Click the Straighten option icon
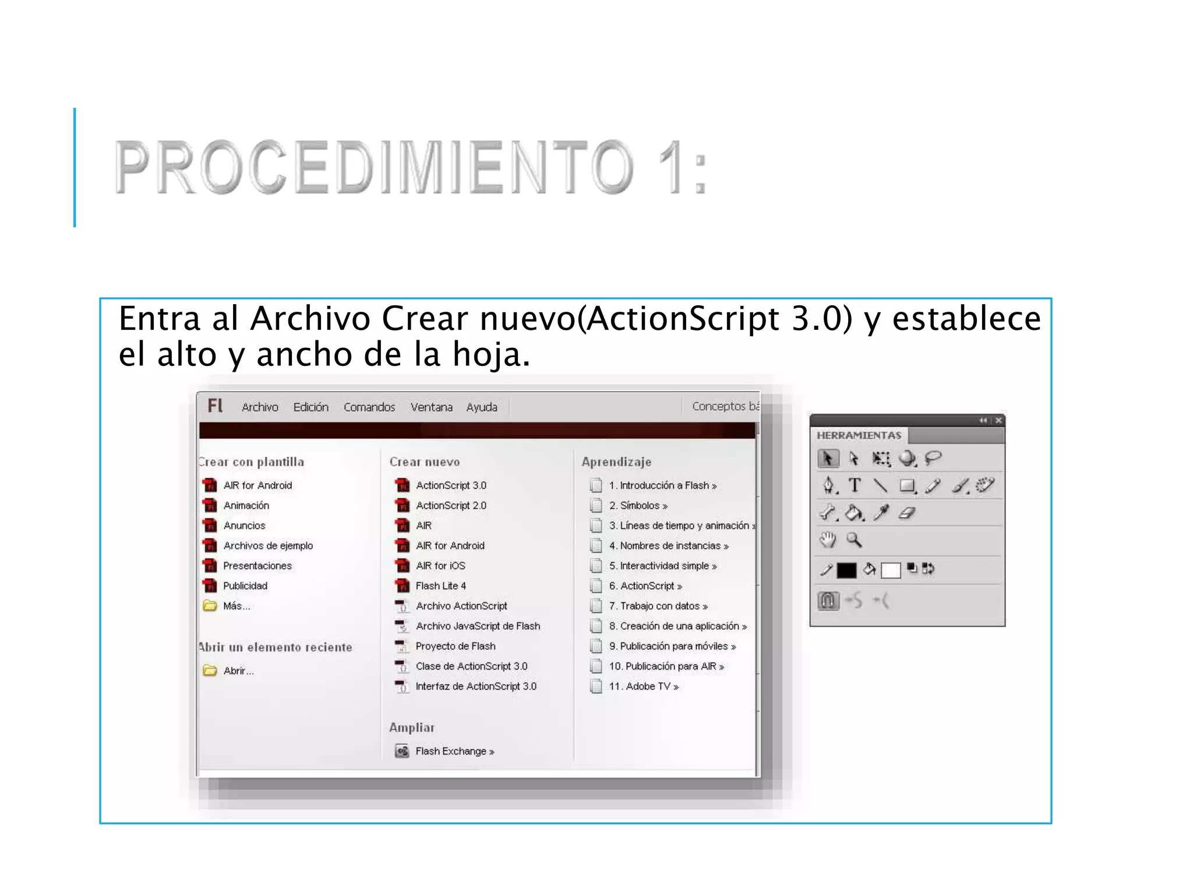Screen dimensions: 1193x895 [x=881, y=600]
